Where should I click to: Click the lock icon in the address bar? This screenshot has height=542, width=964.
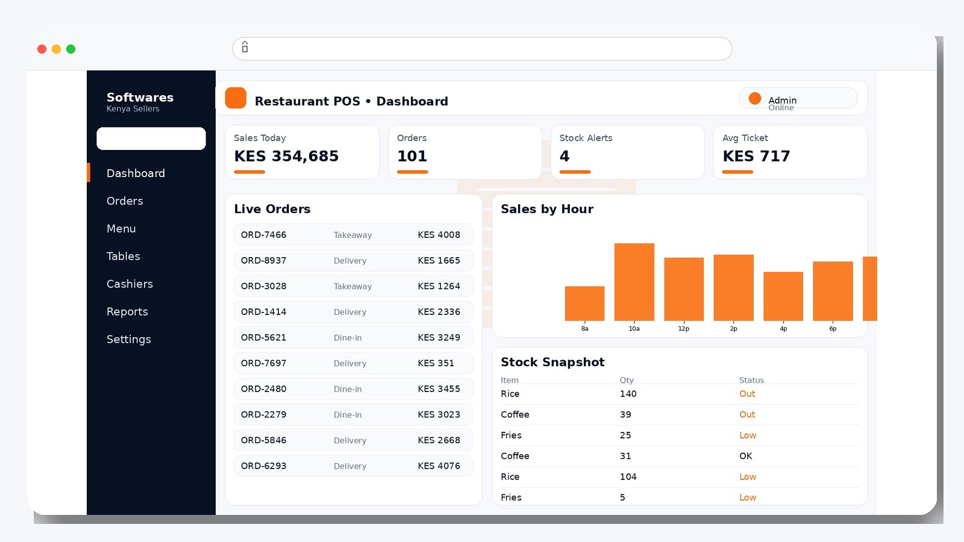[245, 48]
